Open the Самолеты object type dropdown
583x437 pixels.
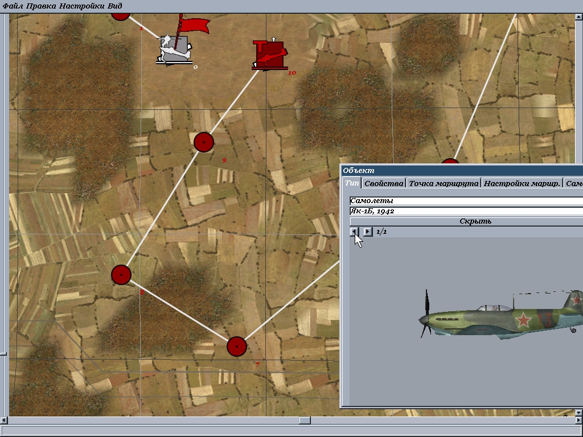click(x=466, y=201)
